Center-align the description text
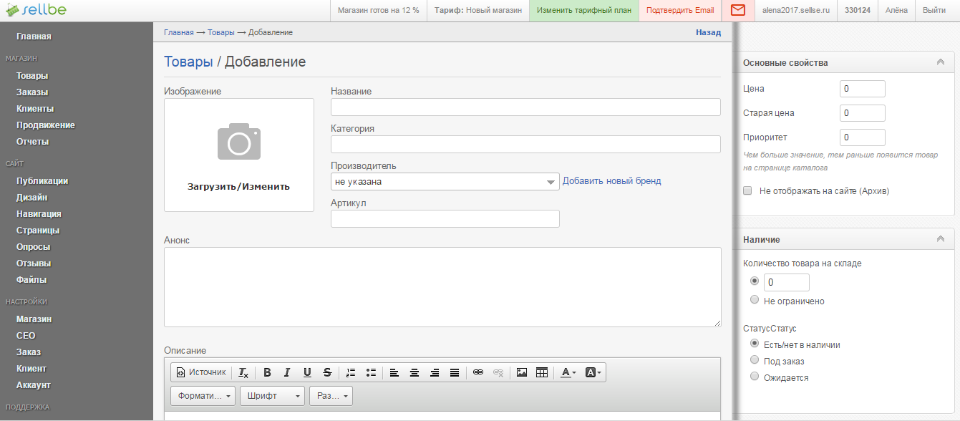 point(414,372)
